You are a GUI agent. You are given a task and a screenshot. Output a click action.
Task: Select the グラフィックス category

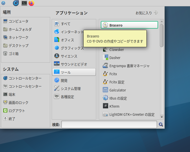coord(74,48)
